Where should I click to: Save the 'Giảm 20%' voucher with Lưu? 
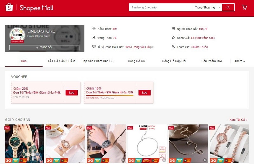point(72,93)
